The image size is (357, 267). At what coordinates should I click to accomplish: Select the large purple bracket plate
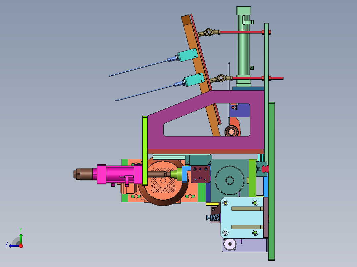coord(206,143)
